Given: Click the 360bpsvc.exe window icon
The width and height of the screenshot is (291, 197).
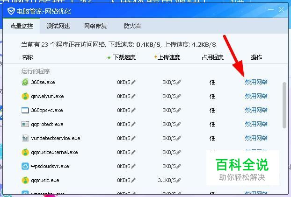Looking at the screenshot, I should coord(25,110).
